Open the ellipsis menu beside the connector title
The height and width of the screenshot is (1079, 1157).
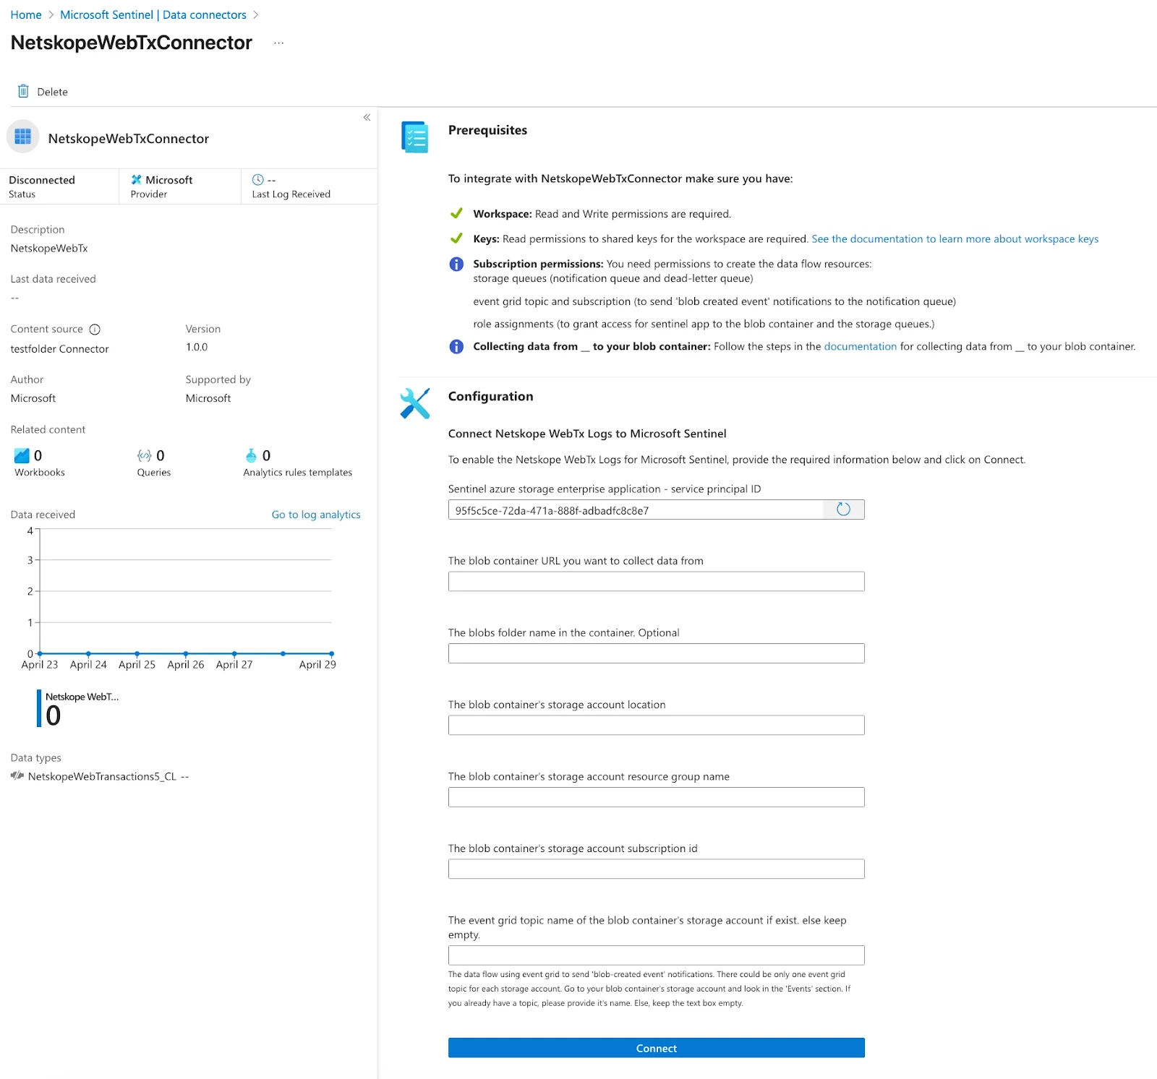(x=279, y=43)
